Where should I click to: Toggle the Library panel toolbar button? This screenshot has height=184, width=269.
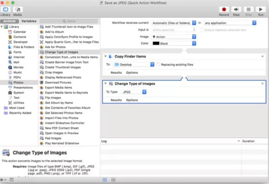[5, 10]
